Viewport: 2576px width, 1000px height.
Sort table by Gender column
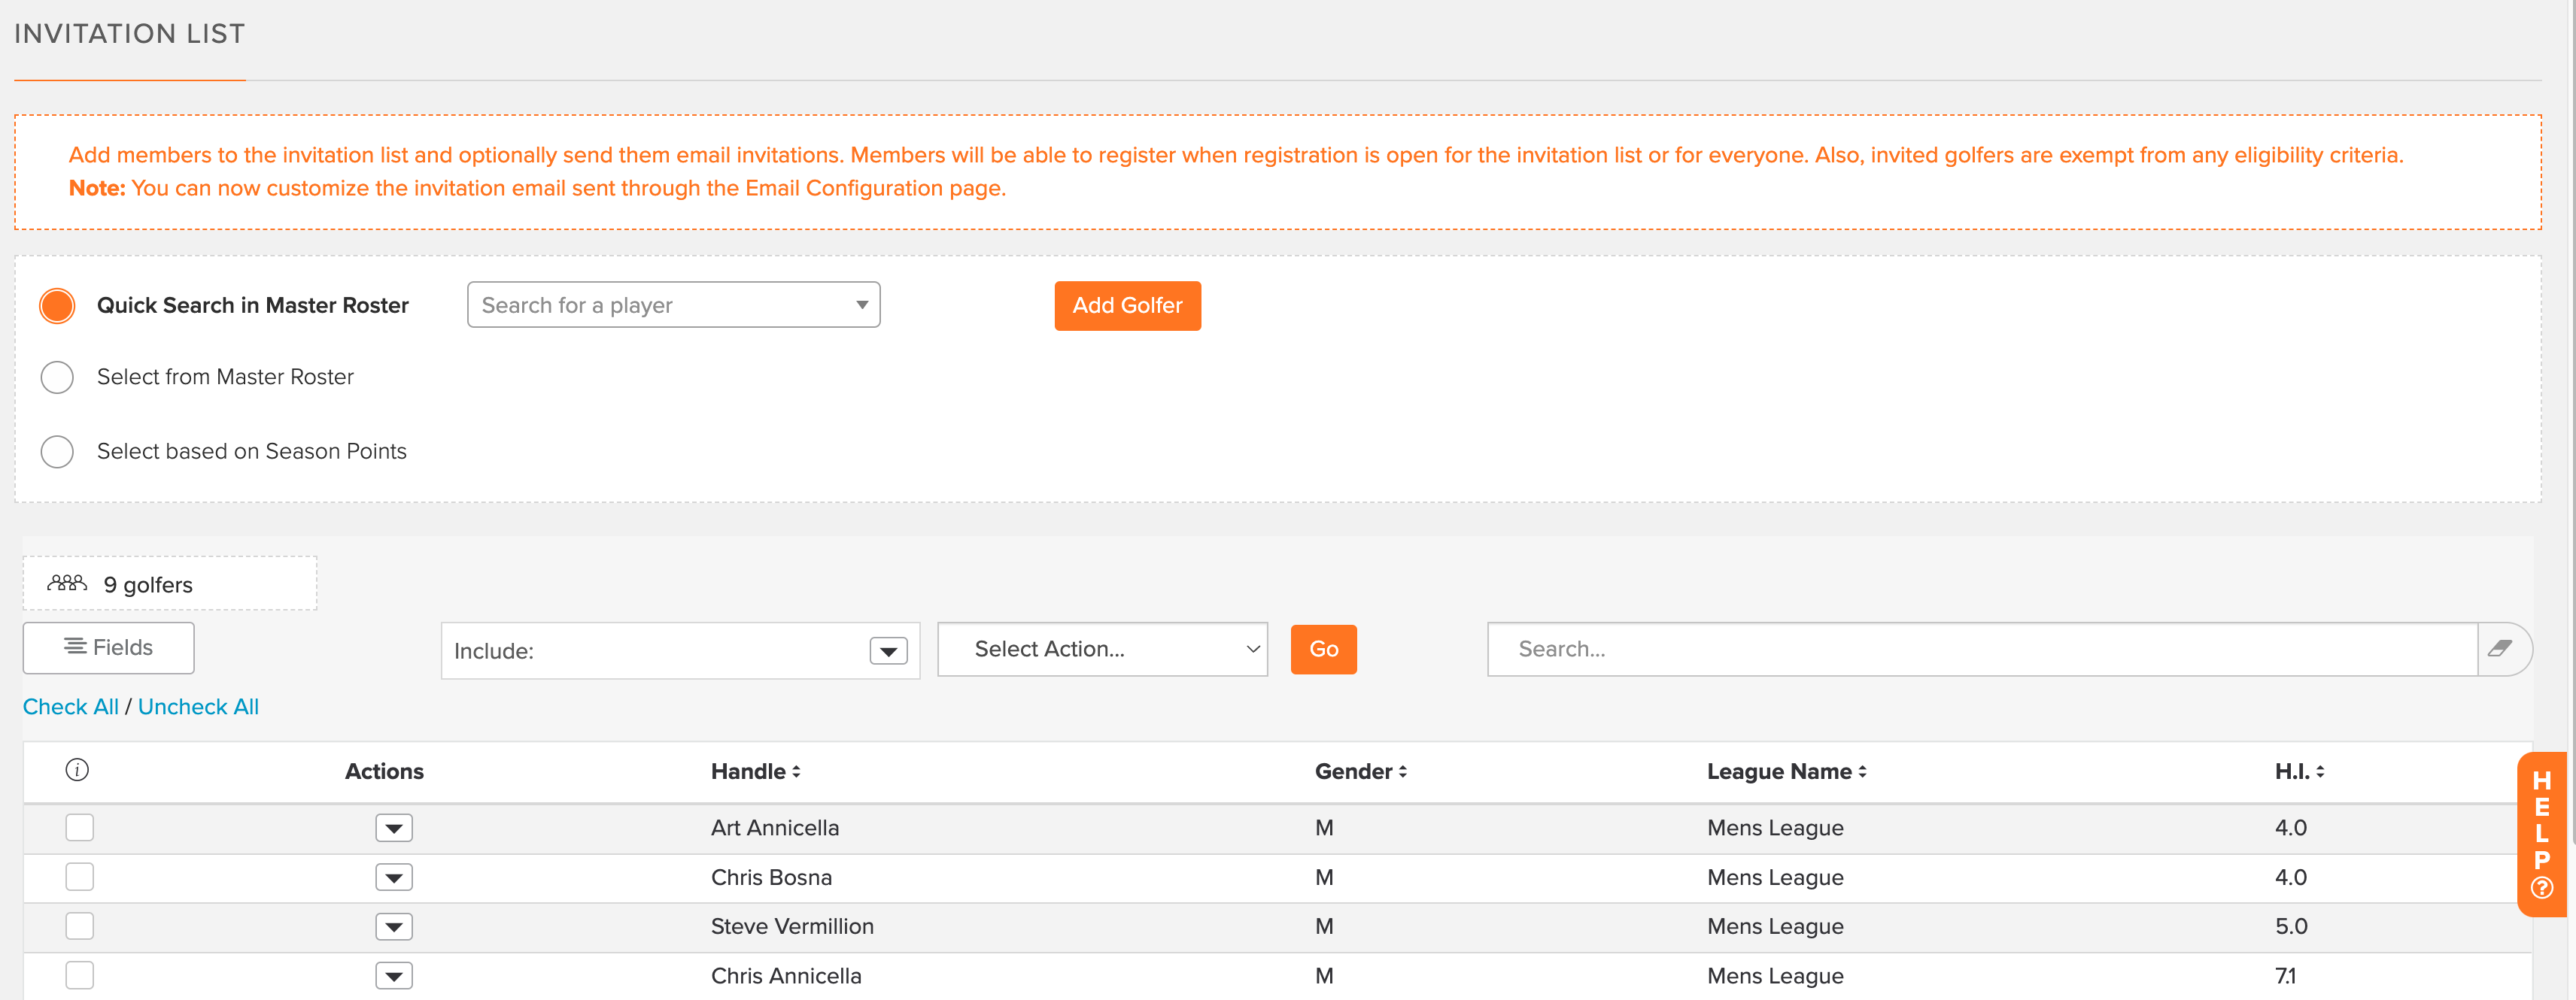(1360, 771)
